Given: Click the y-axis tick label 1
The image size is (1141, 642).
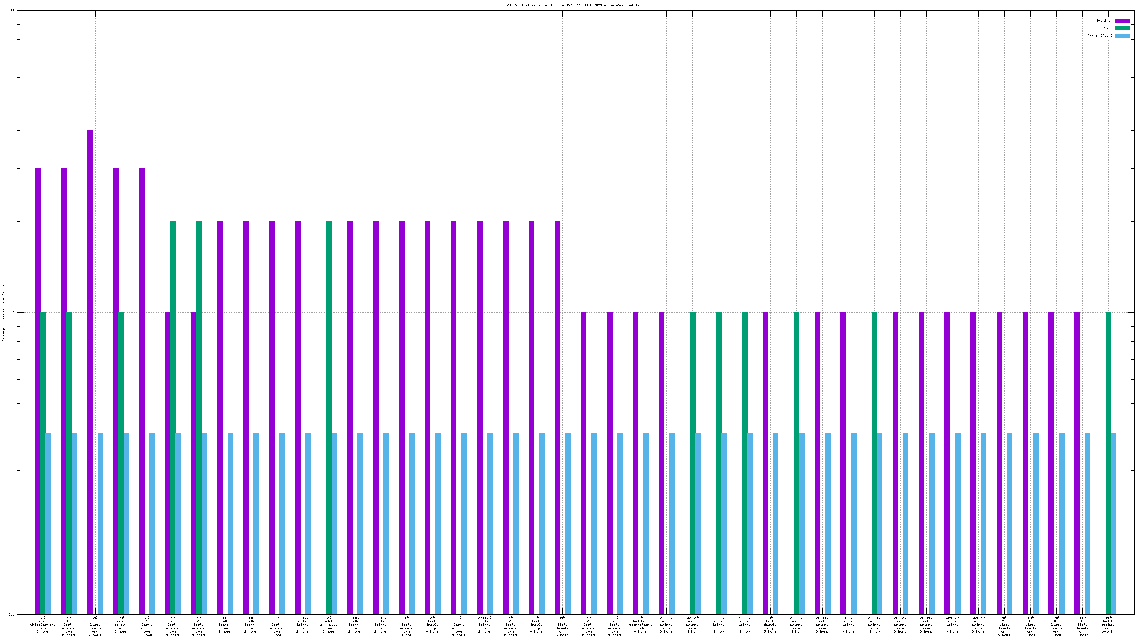Looking at the screenshot, I should click(14, 313).
